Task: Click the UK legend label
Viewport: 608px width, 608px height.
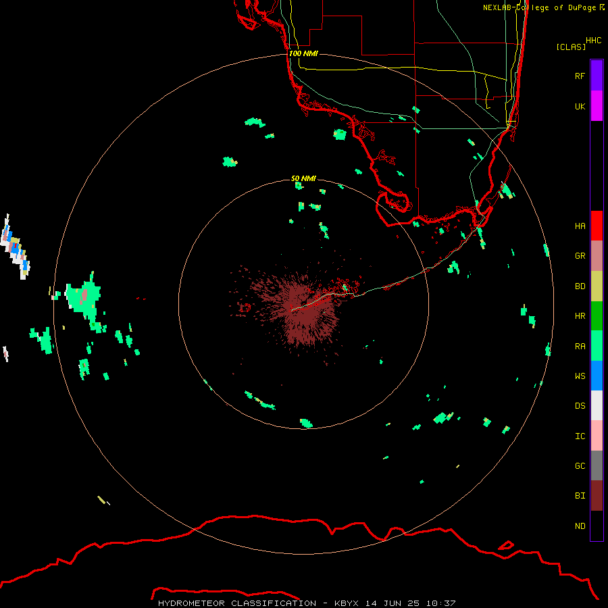Action: [x=580, y=106]
